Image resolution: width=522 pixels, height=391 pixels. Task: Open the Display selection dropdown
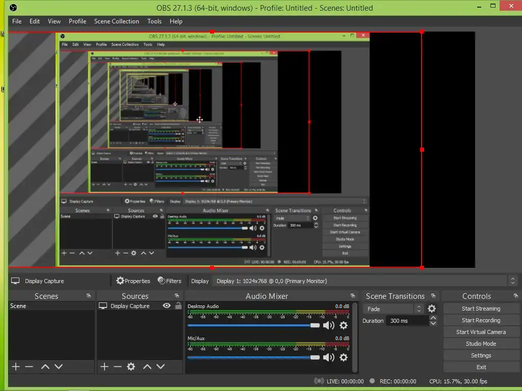pos(365,281)
